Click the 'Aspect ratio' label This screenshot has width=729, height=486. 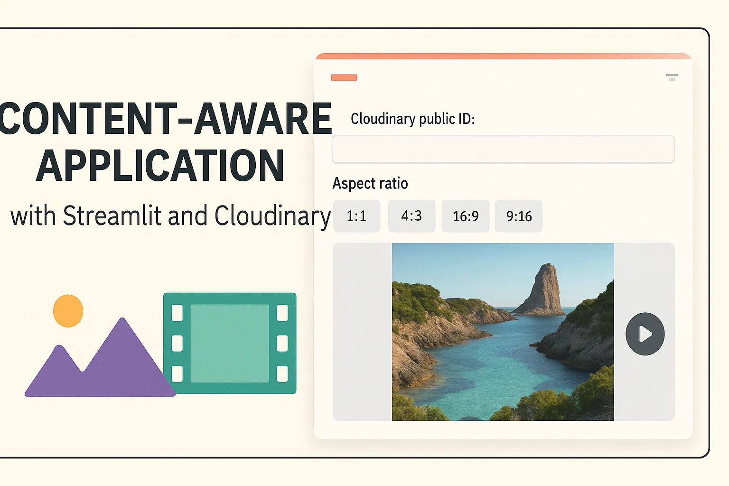click(370, 184)
